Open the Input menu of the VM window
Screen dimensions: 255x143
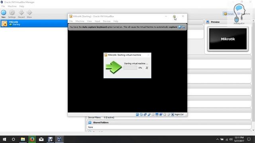pos(97,21)
